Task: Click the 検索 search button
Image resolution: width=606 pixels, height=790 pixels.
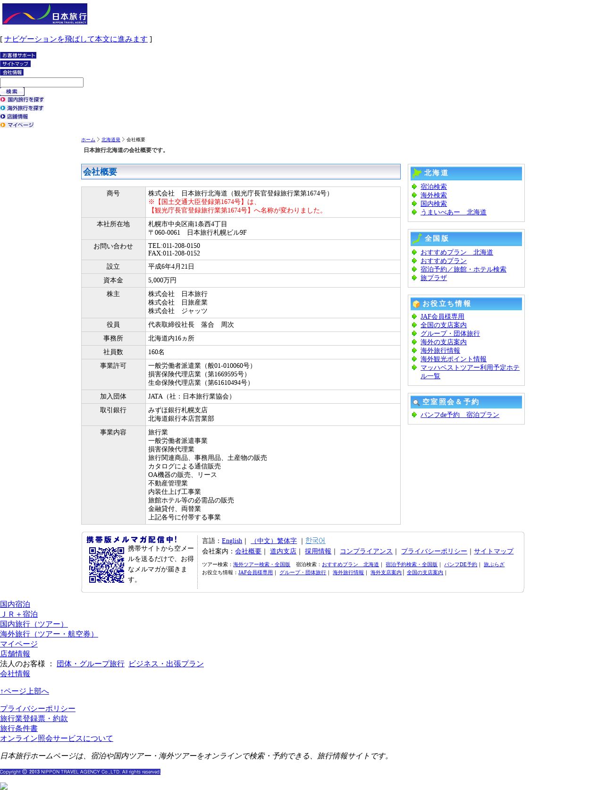Action: point(12,92)
